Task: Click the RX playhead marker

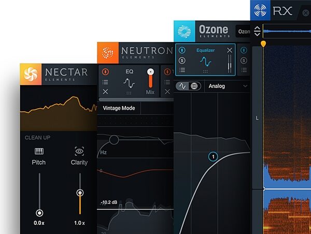Action: [x=263, y=43]
